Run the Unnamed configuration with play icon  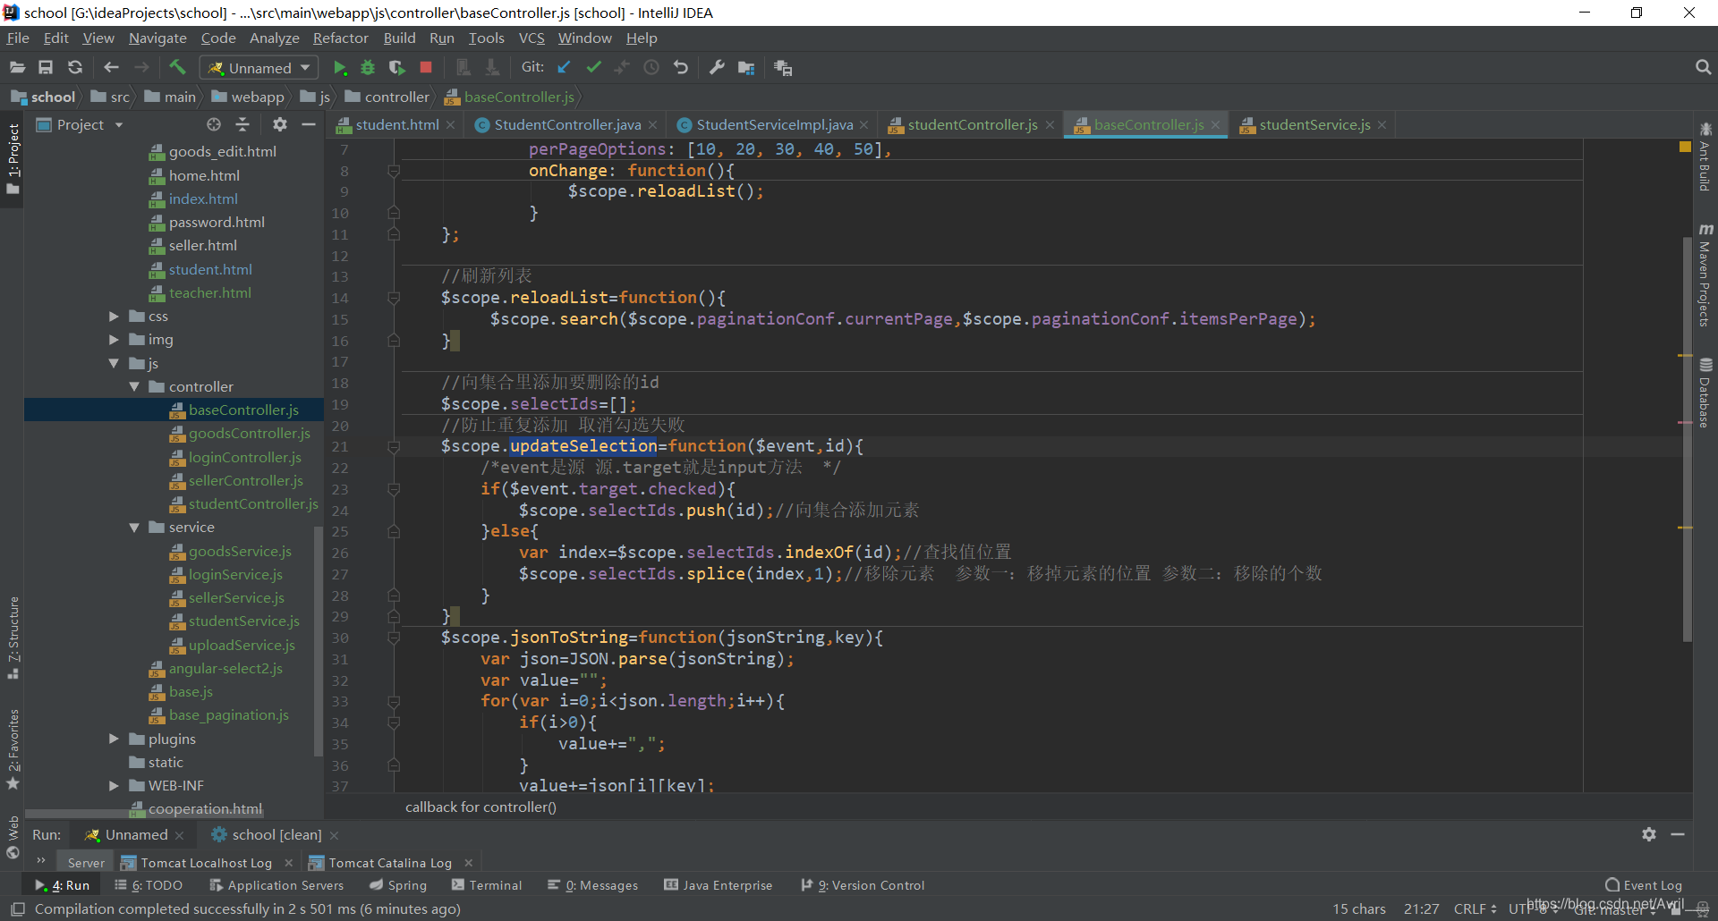(339, 67)
